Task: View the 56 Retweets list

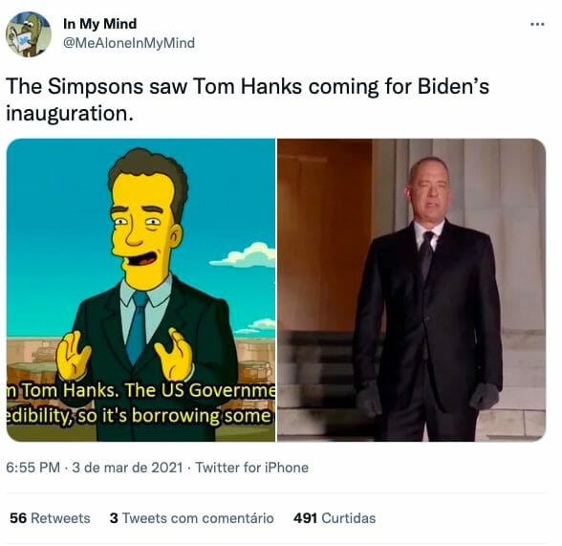Action: pyautogui.click(x=50, y=518)
